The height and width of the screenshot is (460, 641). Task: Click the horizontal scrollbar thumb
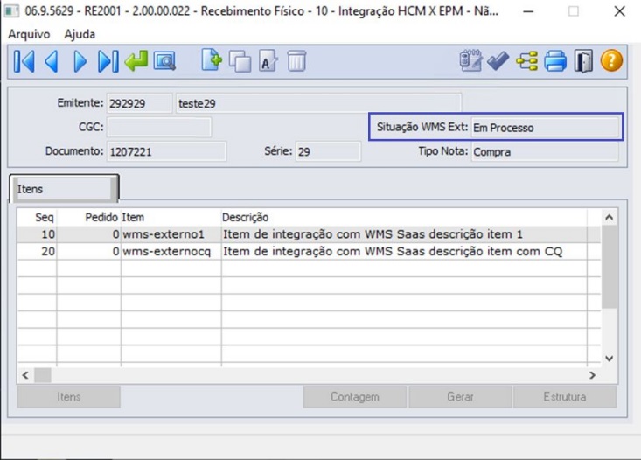pos(43,375)
